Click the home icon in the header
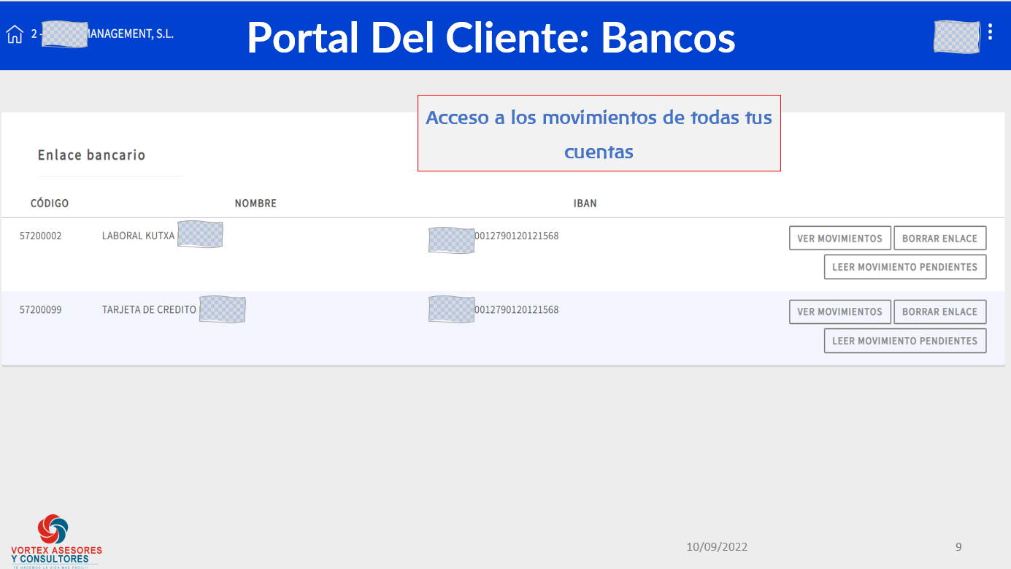The image size is (1011, 569). point(15,34)
